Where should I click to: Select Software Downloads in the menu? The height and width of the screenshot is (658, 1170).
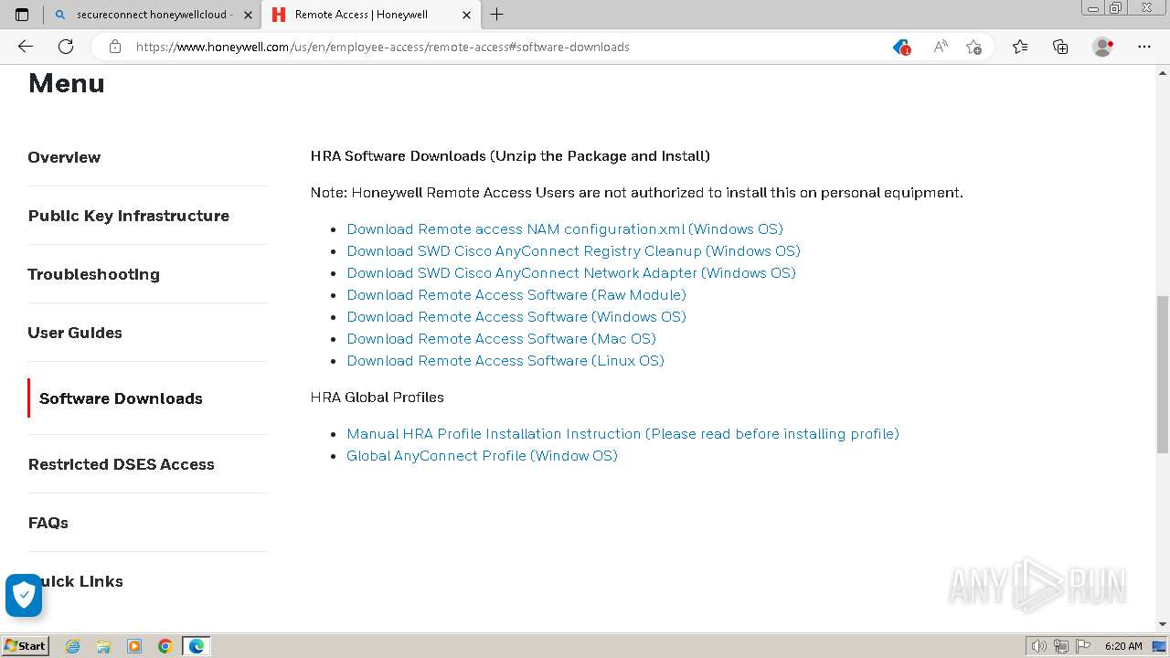pos(121,398)
